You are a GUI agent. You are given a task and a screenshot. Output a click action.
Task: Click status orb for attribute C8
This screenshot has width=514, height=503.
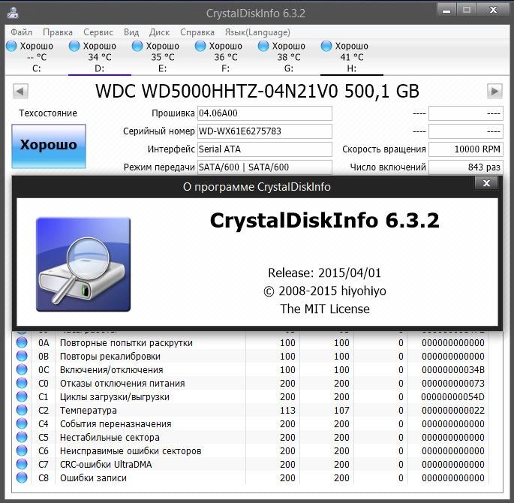point(22,477)
